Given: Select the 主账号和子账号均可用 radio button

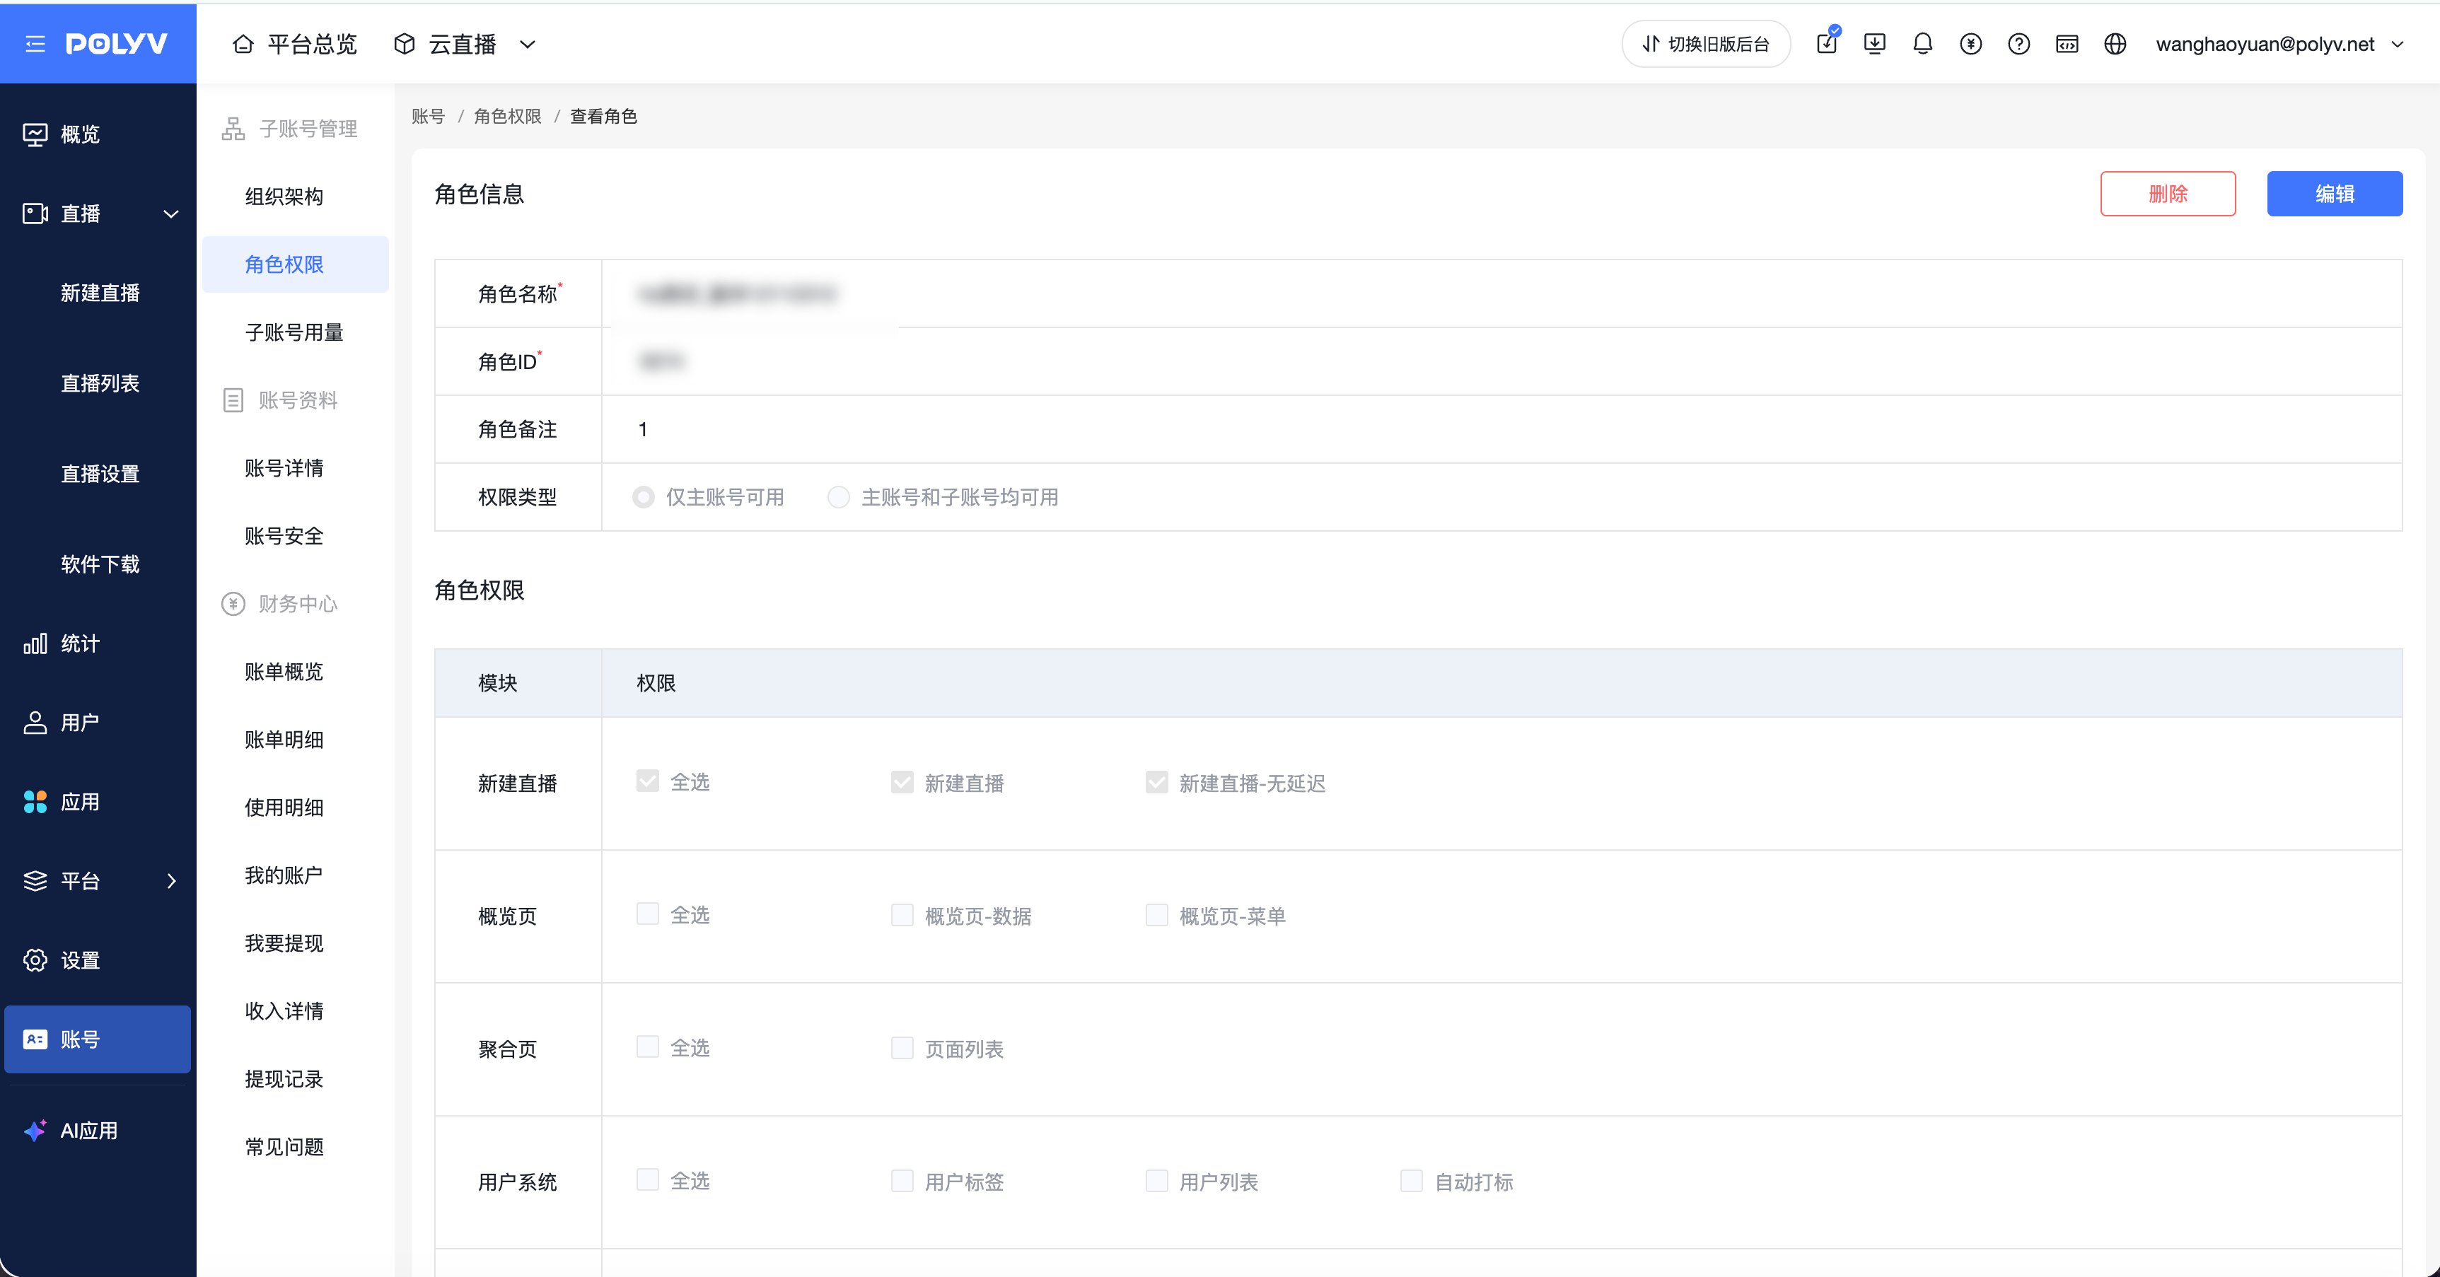Looking at the screenshot, I should [840, 497].
